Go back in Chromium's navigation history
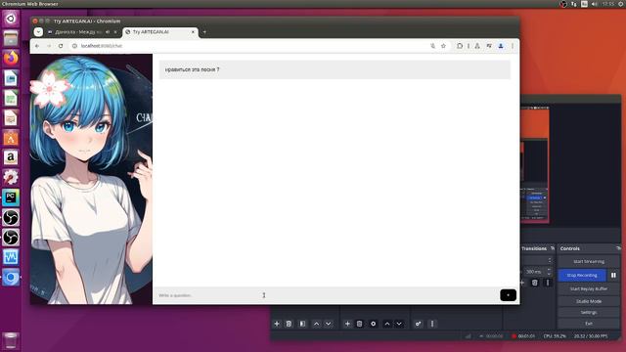The height and width of the screenshot is (352, 626). (x=37, y=46)
